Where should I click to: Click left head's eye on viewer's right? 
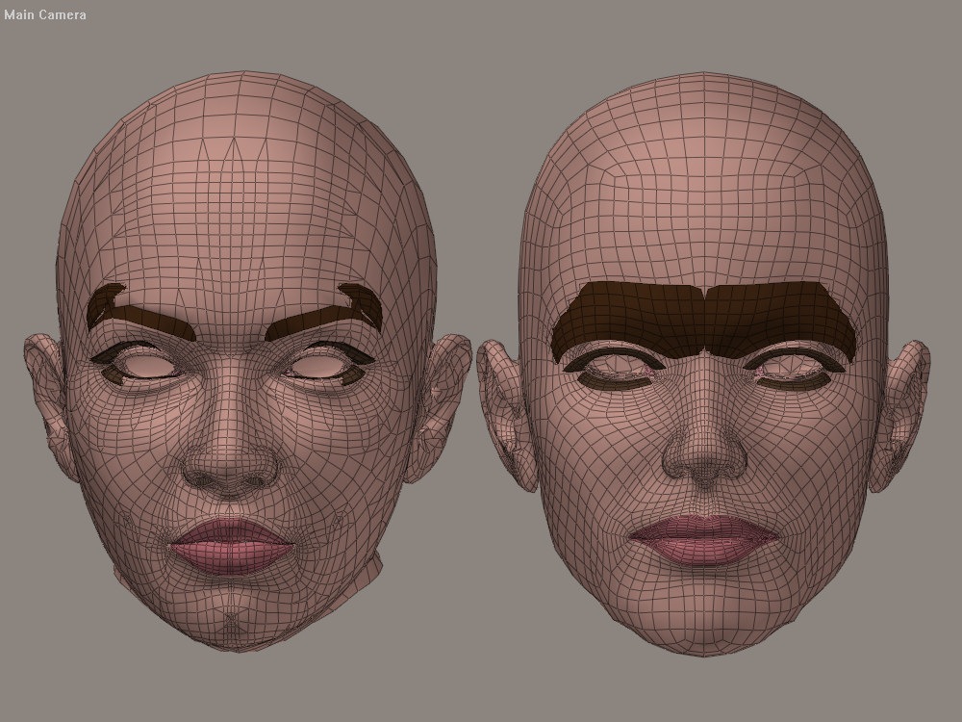(320, 366)
